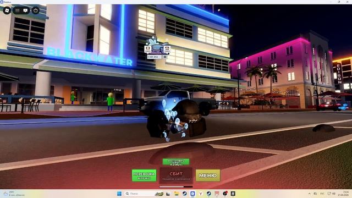Viewport: 352px width, 198px height.
Task: Click the left player portrait badge above the truck
Action: (148, 50)
